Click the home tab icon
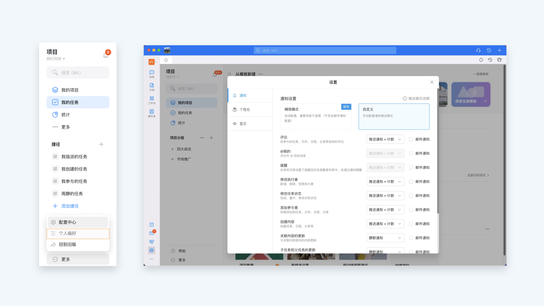544x306 pixels. click(166, 60)
